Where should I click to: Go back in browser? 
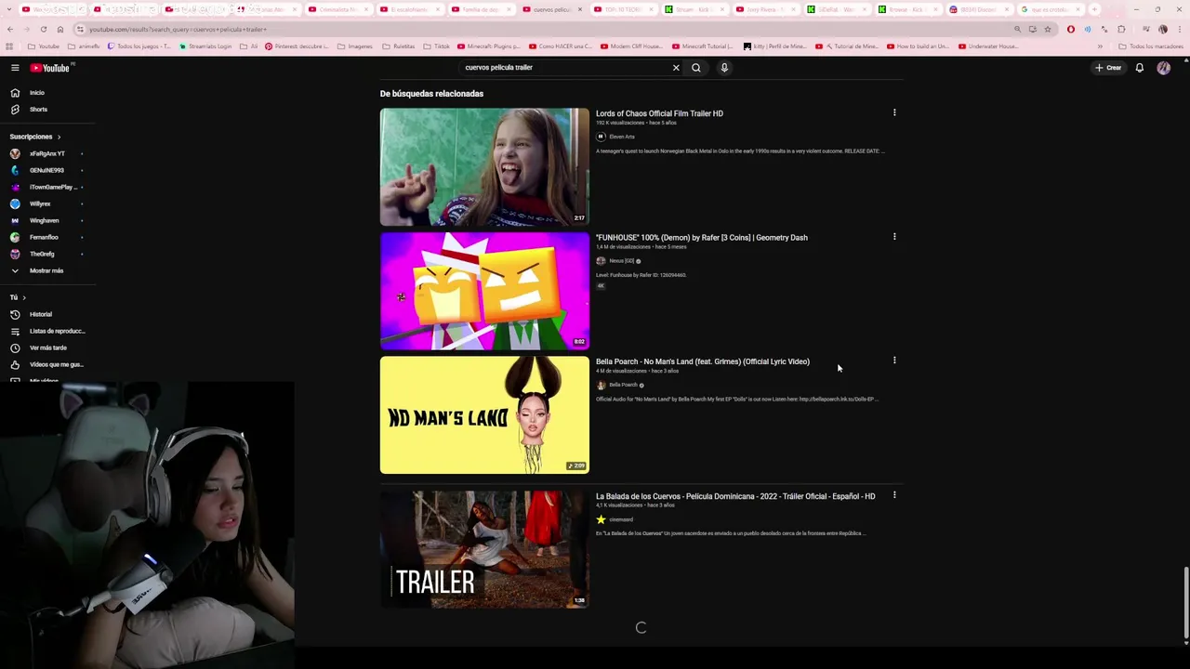[9, 29]
